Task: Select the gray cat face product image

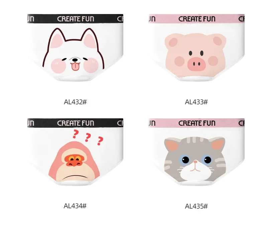Action: [x=196, y=152]
